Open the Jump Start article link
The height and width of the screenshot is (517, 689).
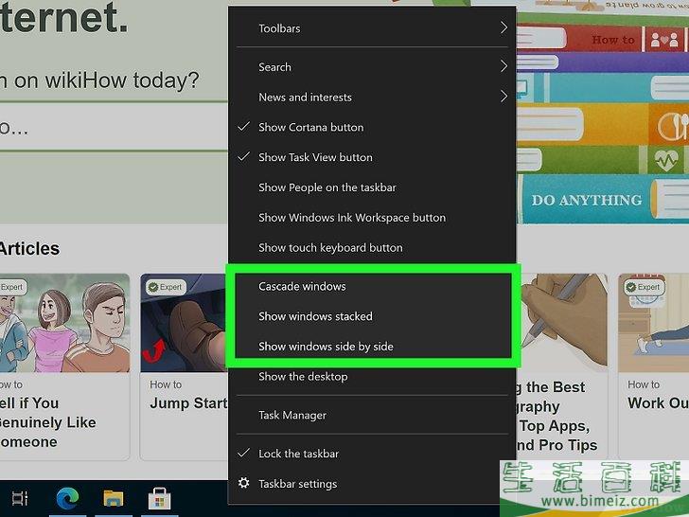click(189, 403)
